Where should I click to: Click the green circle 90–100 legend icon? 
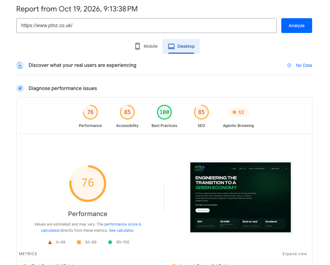pyautogui.click(x=110, y=242)
